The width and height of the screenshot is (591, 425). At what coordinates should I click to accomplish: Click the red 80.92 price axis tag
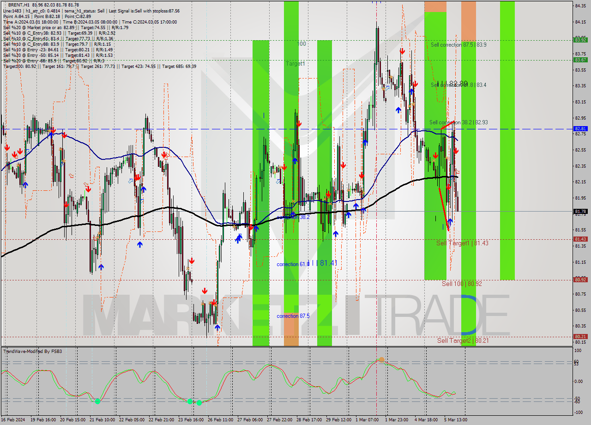(580, 279)
